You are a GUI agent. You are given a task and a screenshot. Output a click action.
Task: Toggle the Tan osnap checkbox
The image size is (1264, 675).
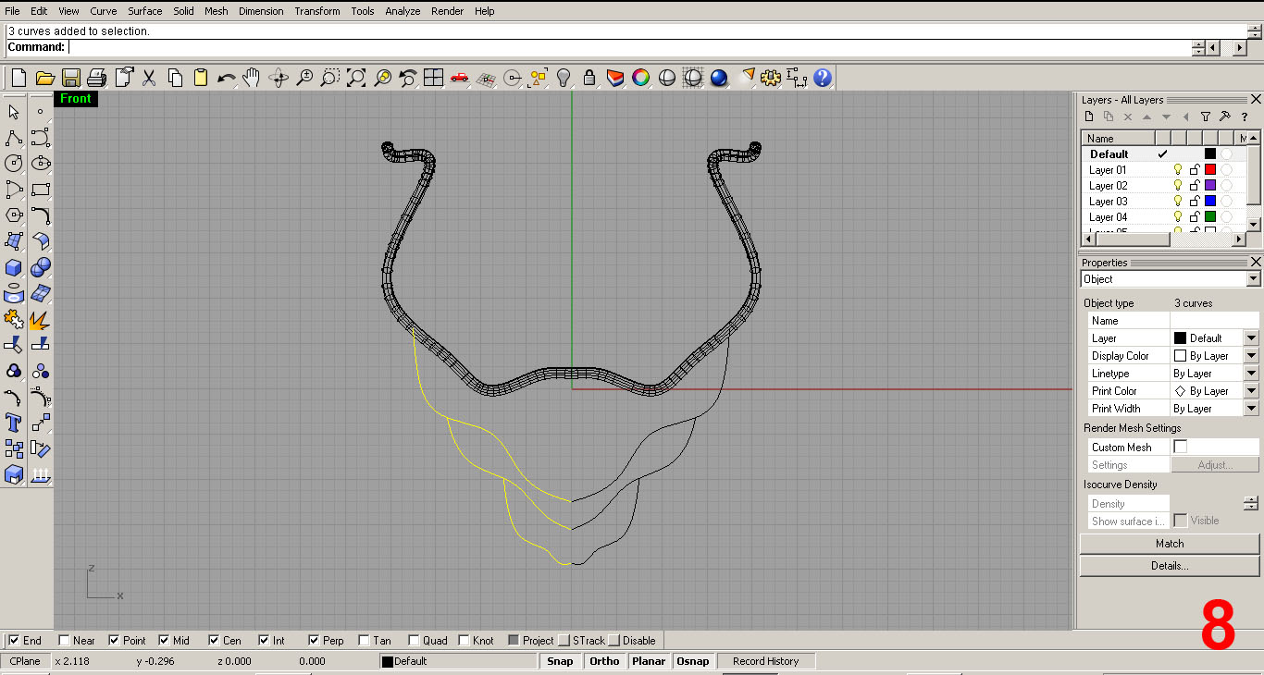tap(364, 640)
